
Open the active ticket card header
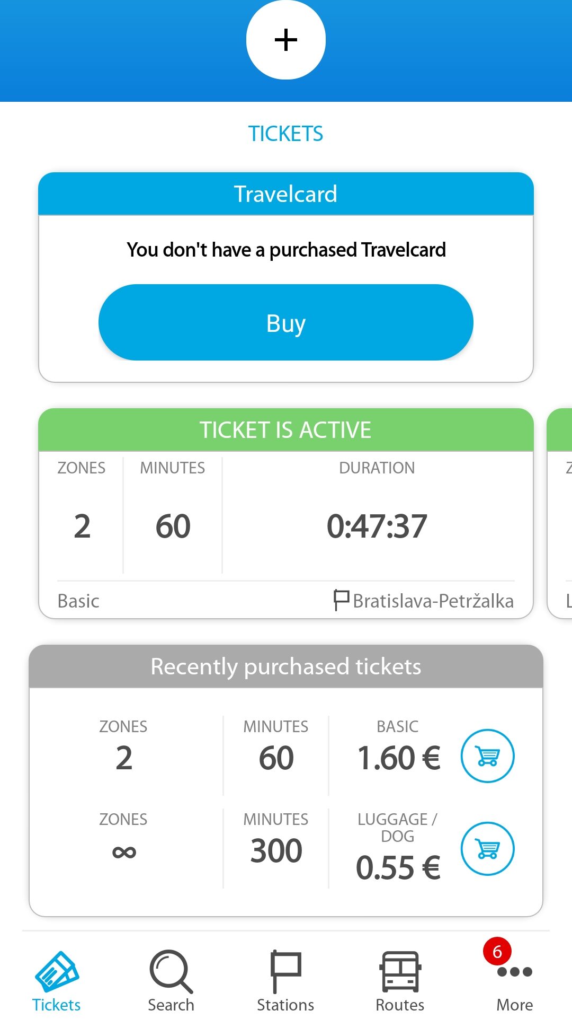tap(286, 430)
